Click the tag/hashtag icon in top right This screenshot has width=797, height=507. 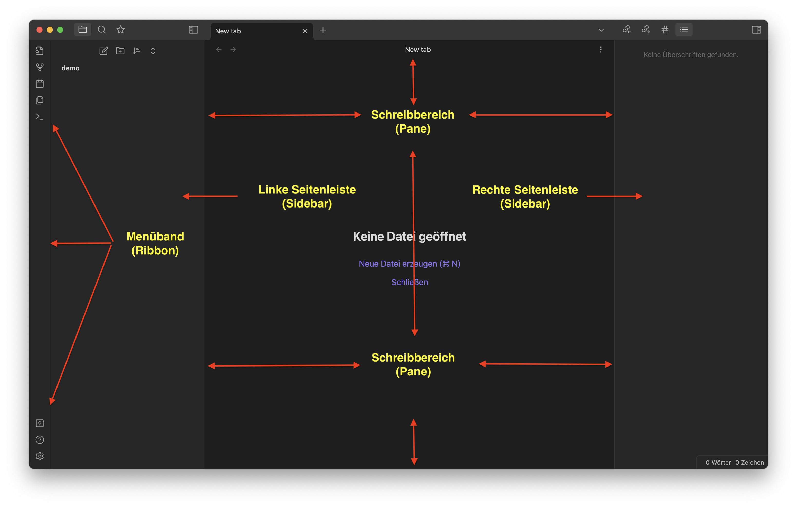(664, 29)
